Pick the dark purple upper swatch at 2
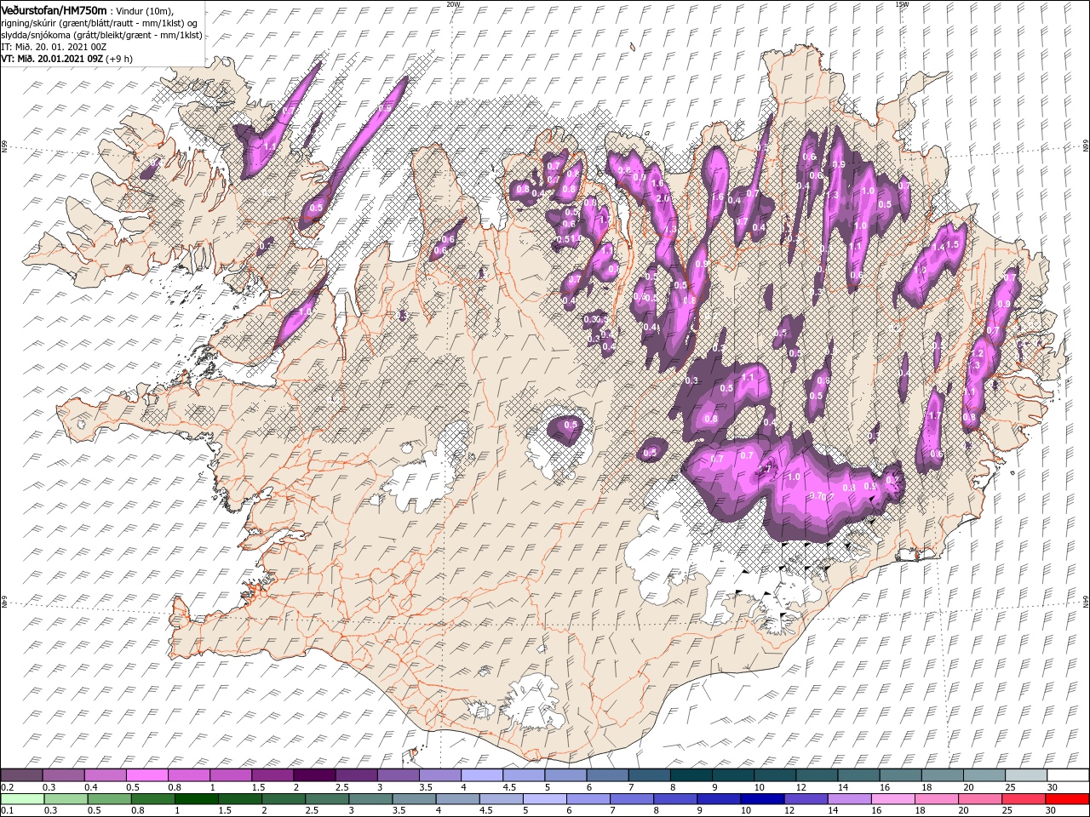Screen dimensions: 1090x817 point(313,775)
